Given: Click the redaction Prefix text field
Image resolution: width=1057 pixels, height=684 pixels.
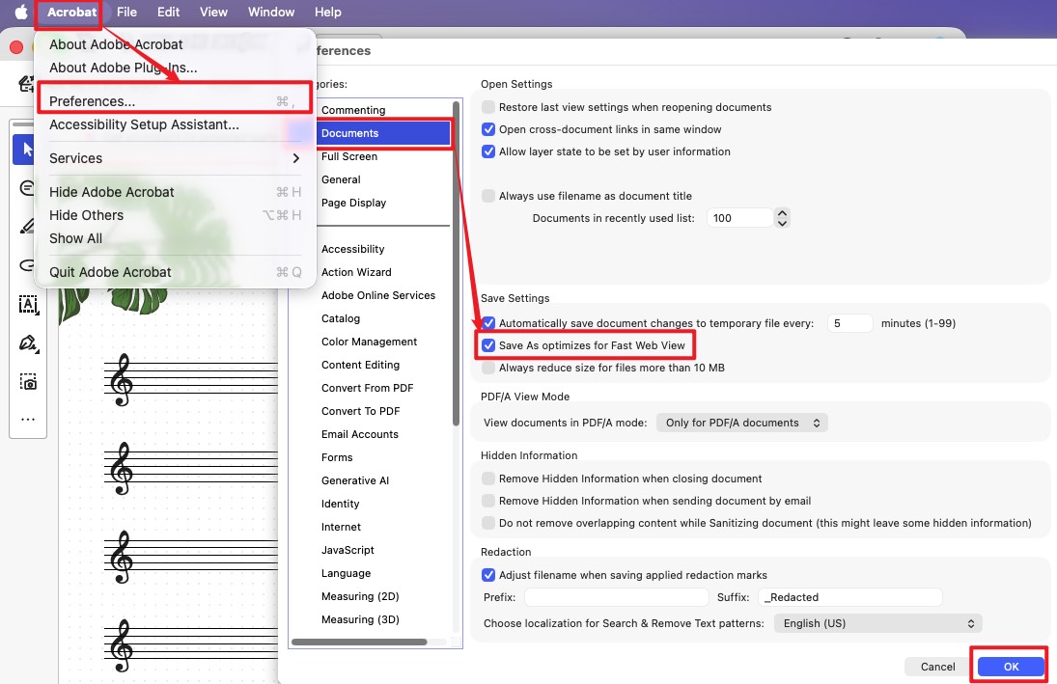Looking at the screenshot, I should pos(617,597).
